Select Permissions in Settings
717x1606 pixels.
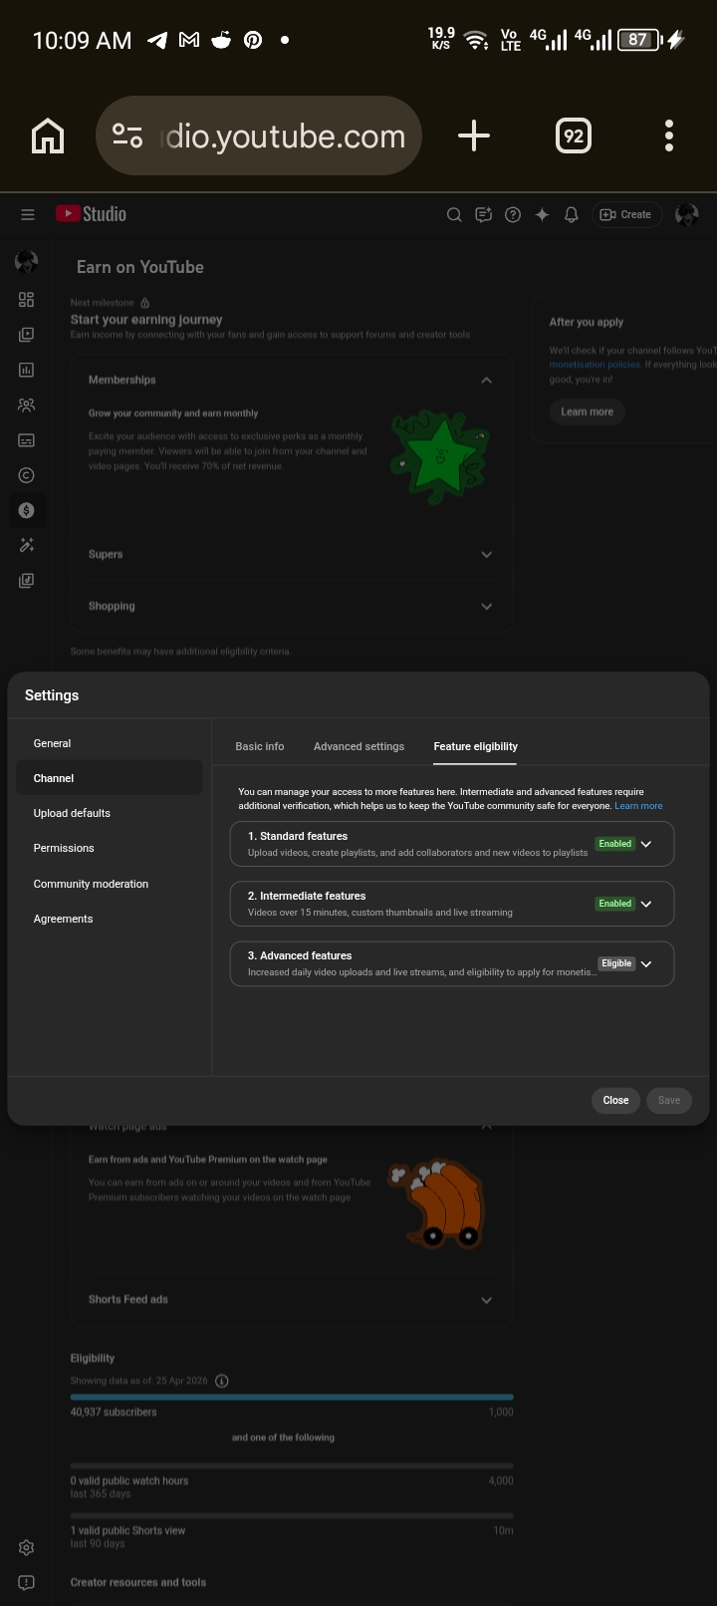coord(110,848)
